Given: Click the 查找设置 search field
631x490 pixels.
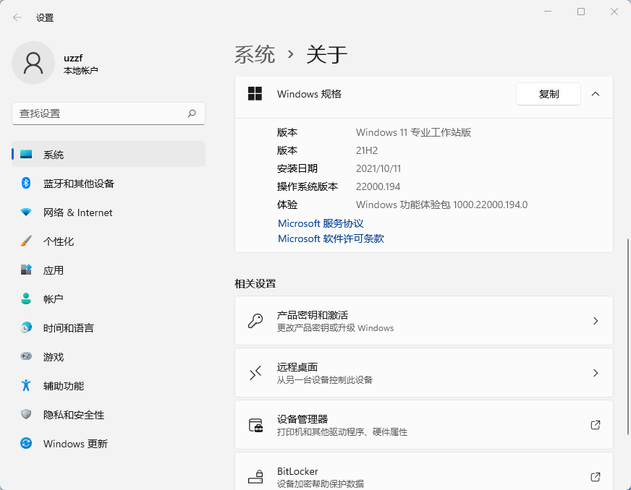Looking at the screenshot, I should [x=100, y=113].
